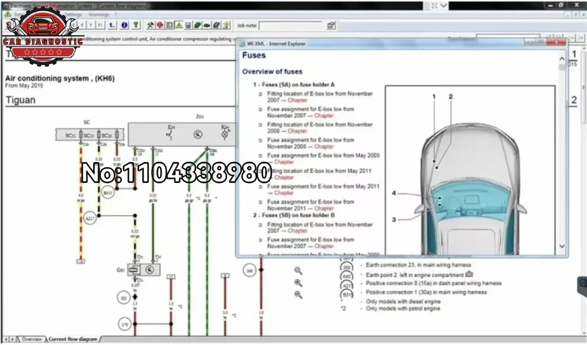Image resolution: width=587 pixels, height=345 pixels.
Task: Select the Current flow diagram tab
Action: [x=72, y=339]
